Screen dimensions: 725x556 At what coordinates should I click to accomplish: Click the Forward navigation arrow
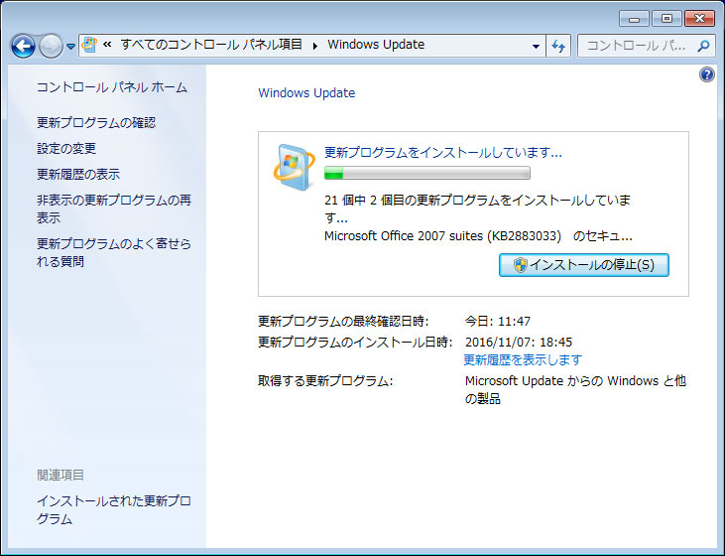coord(51,46)
